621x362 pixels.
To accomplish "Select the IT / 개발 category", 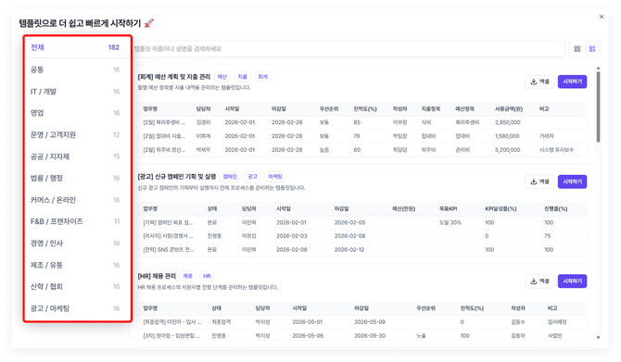I will (x=77, y=92).
